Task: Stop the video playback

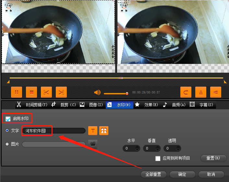Action: tap(31, 92)
